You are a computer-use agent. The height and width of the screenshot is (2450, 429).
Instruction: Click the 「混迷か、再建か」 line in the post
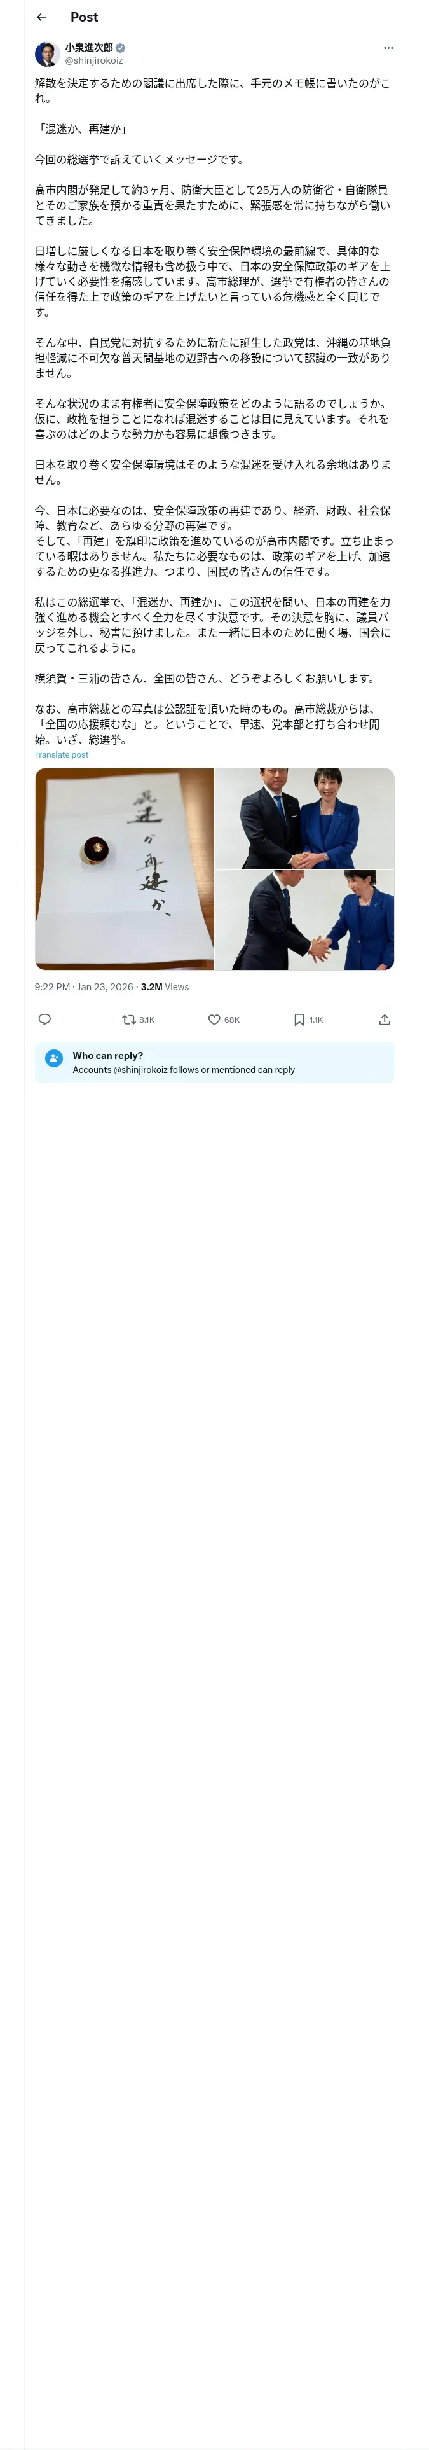coord(81,128)
